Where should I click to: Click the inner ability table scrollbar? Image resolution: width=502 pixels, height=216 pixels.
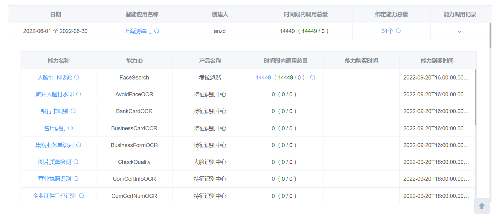click(x=476, y=97)
